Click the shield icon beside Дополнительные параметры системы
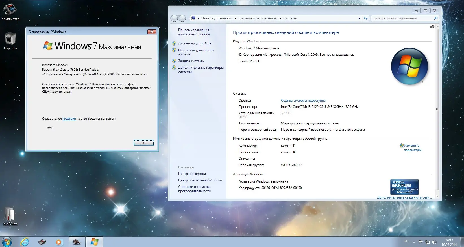464x247 pixels. [x=174, y=68]
